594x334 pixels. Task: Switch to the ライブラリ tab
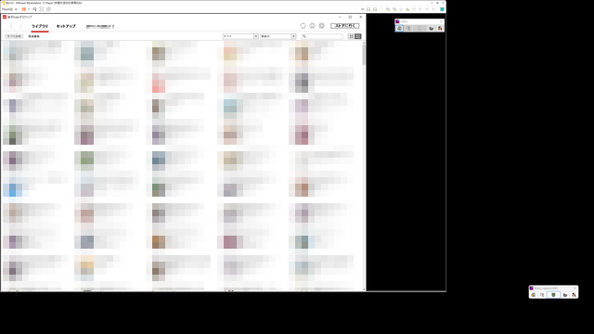40,26
